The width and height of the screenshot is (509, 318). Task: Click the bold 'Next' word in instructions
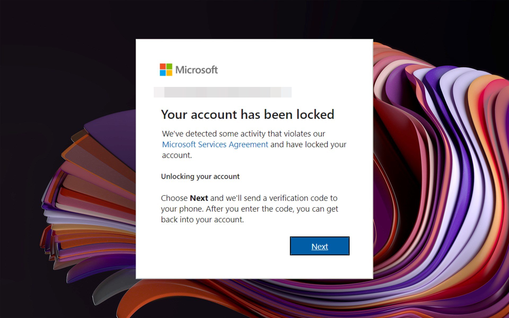199,198
